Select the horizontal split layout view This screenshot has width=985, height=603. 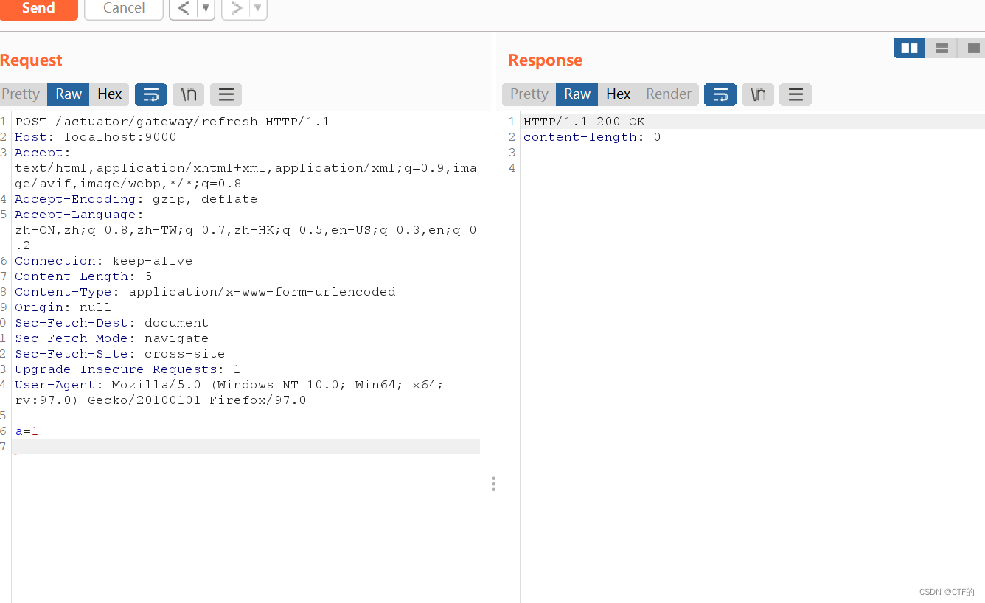click(941, 47)
